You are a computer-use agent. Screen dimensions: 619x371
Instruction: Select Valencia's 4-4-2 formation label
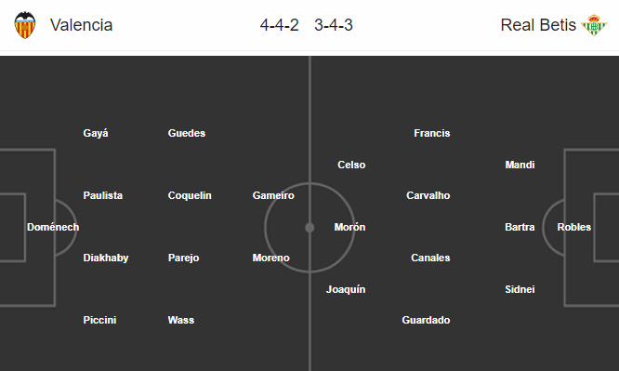click(279, 25)
